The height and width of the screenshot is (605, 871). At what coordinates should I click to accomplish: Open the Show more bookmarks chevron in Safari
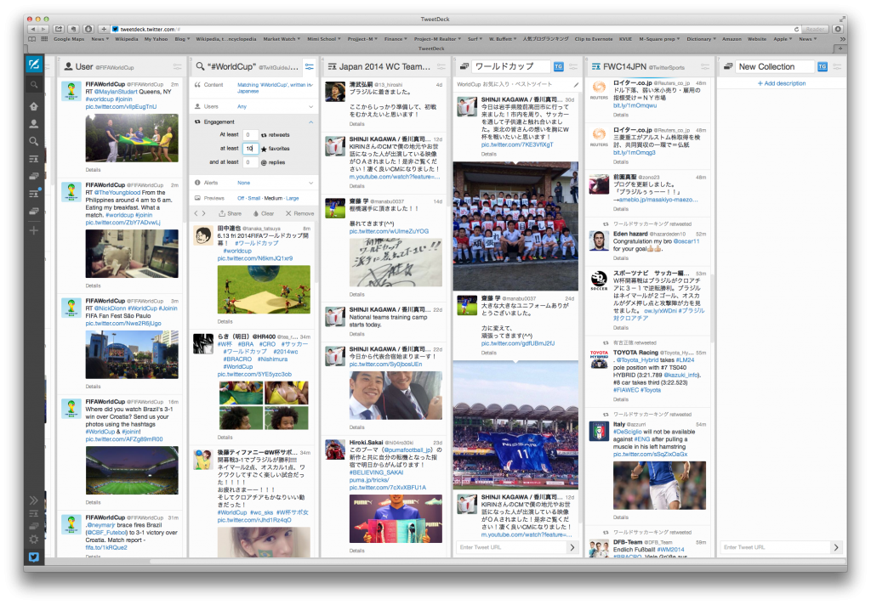tap(845, 39)
